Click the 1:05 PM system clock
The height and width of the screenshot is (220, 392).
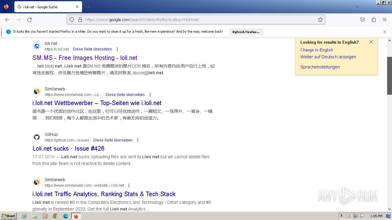376,216
